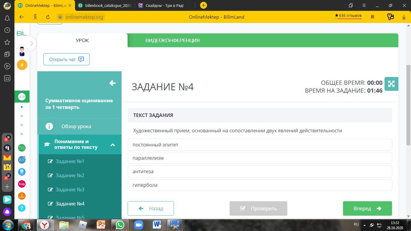Open the browser menu hamburger button
The width and height of the screenshot is (411, 231).
[364, 5]
